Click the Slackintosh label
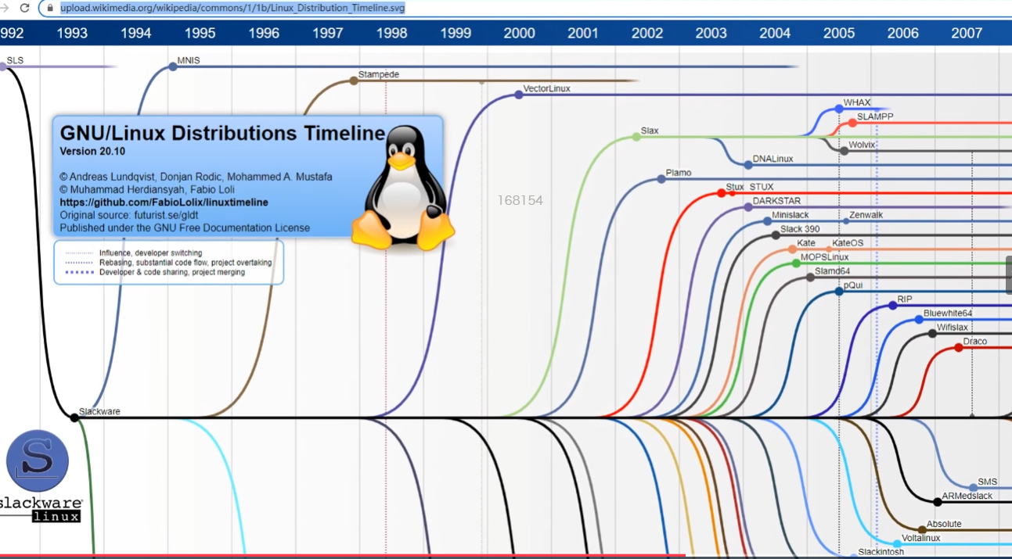 881,552
